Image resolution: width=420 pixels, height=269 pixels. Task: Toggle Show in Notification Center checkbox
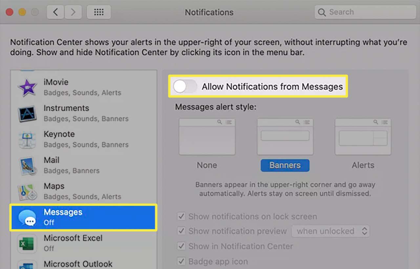pos(181,246)
